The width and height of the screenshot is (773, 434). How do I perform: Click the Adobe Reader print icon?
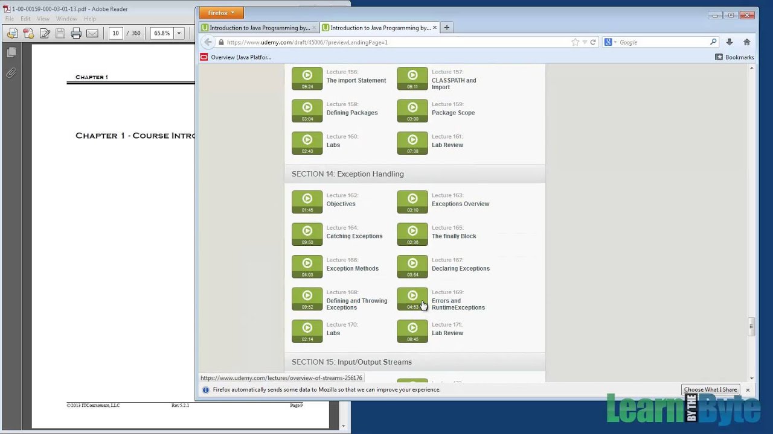[76, 33]
